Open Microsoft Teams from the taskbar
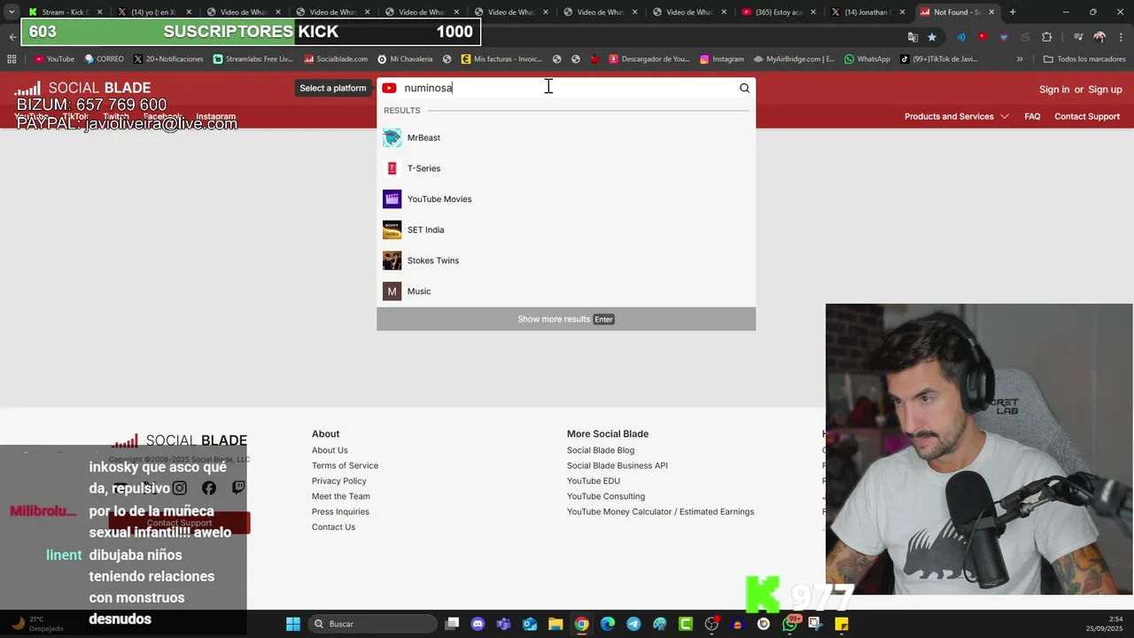This screenshot has height=638, width=1134. point(504,624)
